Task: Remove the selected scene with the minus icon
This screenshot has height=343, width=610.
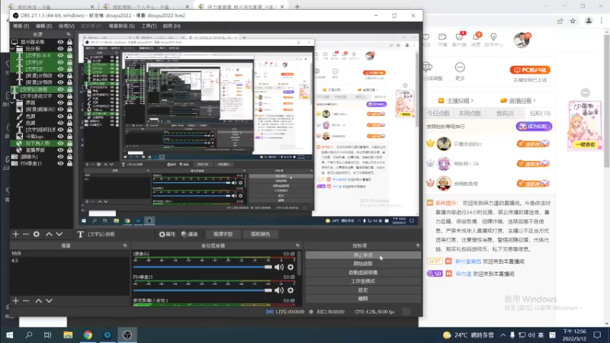Action: pos(26,300)
